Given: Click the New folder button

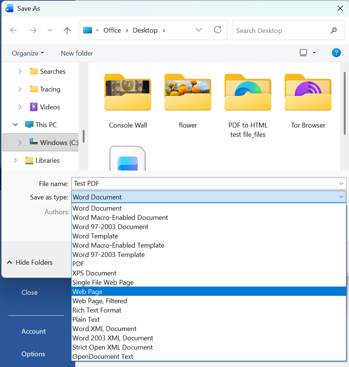Looking at the screenshot, I should [x=77, y=53].
